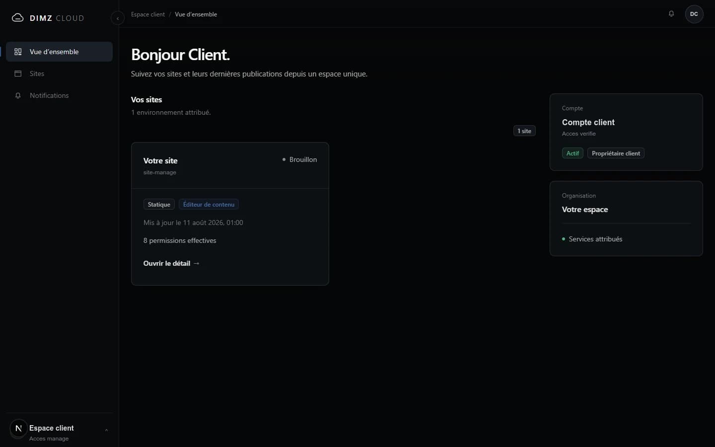Click the 1 site count badge

pos(524,131)
